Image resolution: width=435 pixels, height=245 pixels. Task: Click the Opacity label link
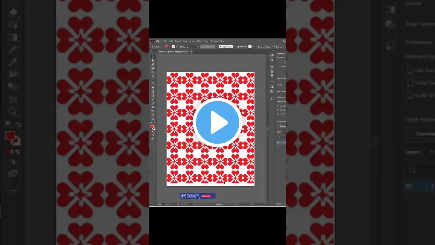240,47
